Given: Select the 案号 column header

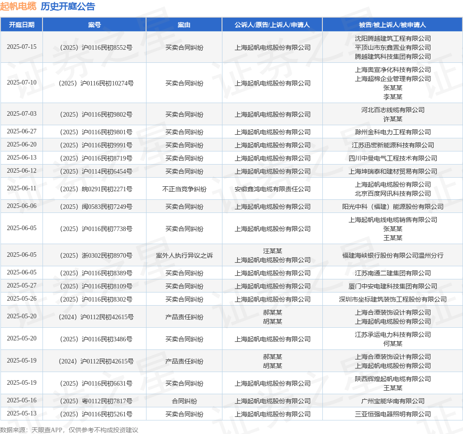Looking at the screenshot, I should pos(94,25).
